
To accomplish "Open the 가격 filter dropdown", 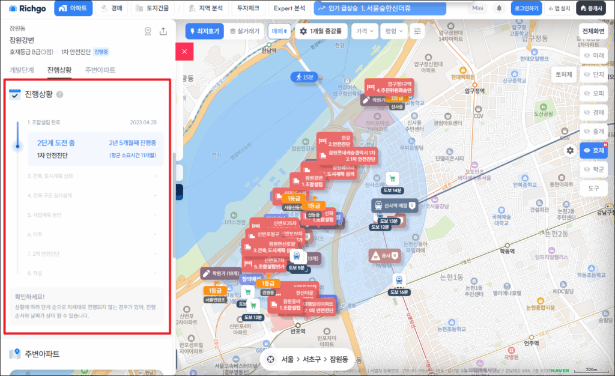I will 365,31.
